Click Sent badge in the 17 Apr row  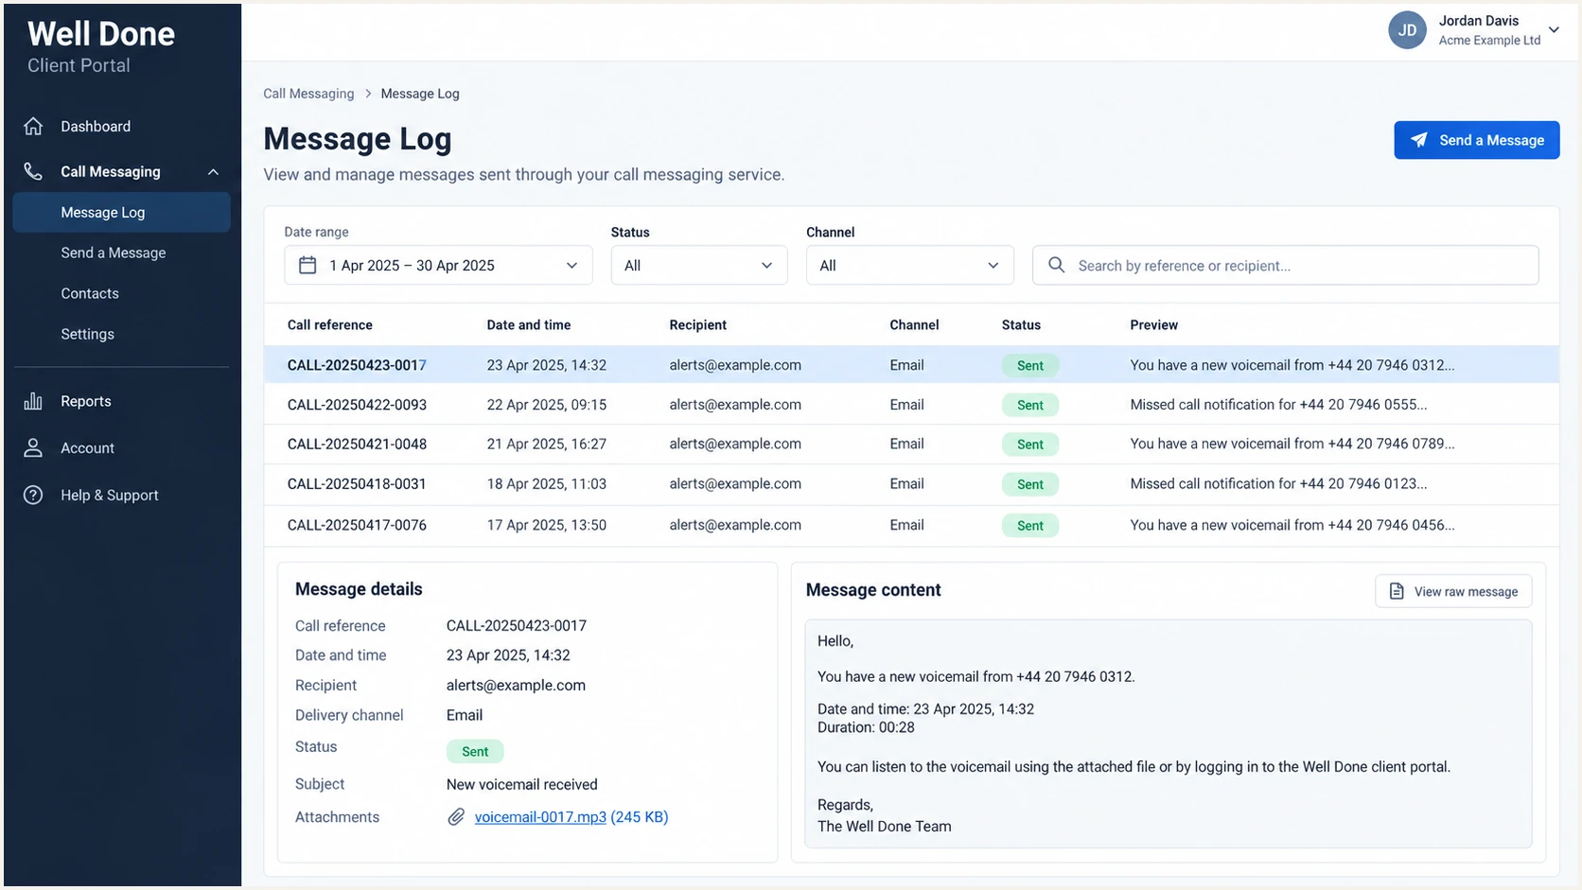[x=1029, y=526]
